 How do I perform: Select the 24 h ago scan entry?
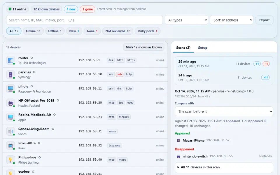[224, 78]
